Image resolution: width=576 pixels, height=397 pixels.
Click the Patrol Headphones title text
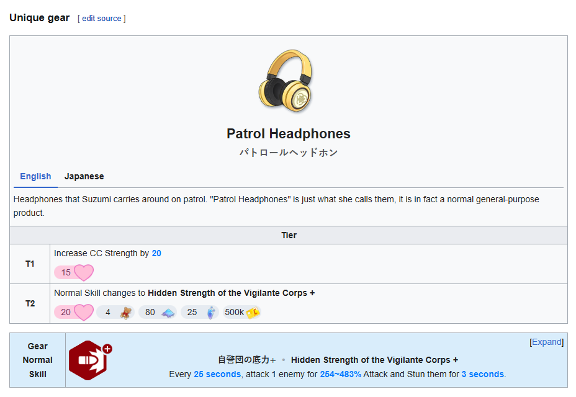coord(289,134)
